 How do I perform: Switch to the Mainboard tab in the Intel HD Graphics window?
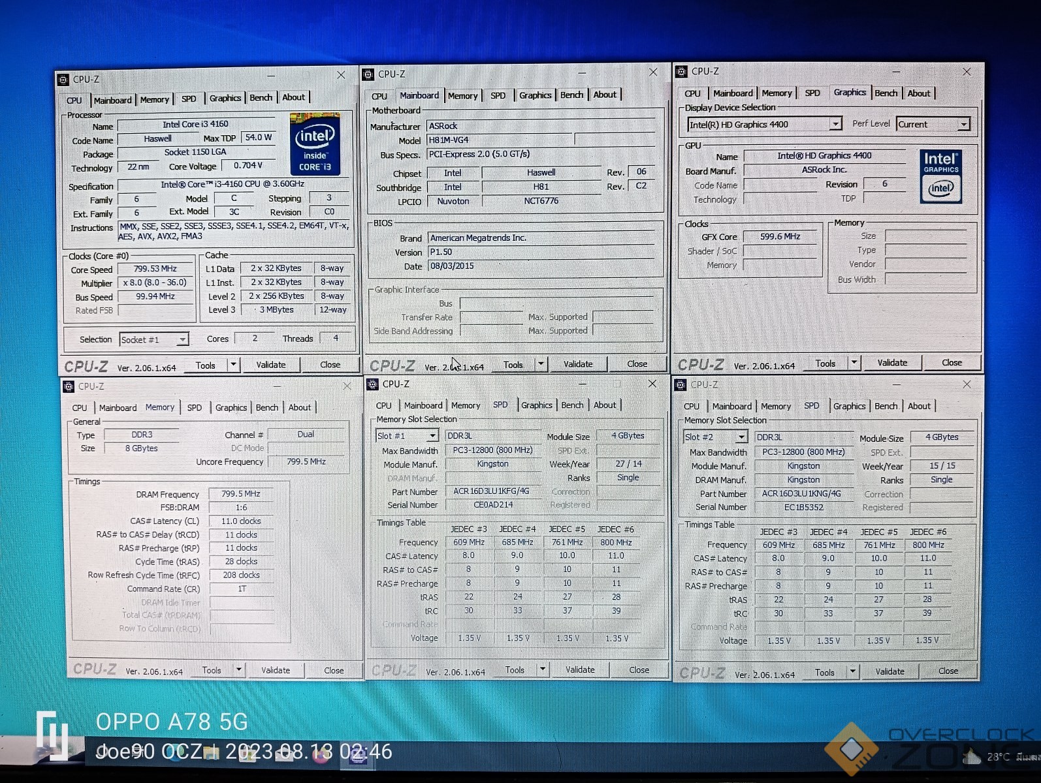tap(733, 93)
